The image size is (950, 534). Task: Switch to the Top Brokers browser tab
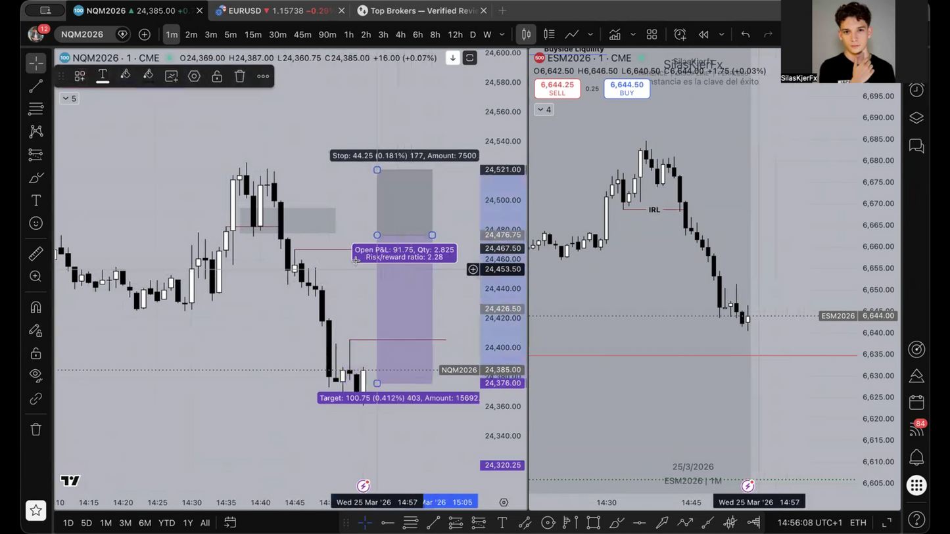coord(422,11)
